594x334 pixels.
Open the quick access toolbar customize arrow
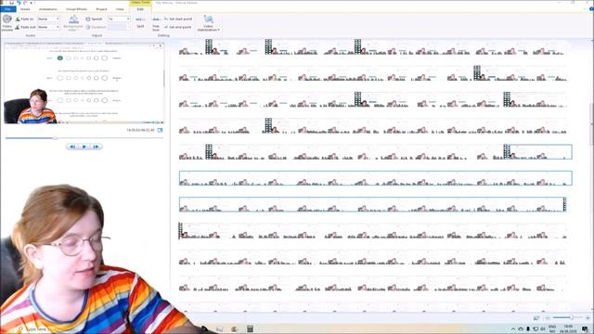click(x=32, y=3)
